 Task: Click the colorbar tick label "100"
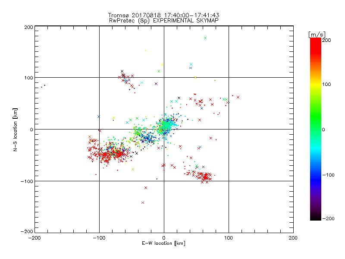click(x=326, y=84)
